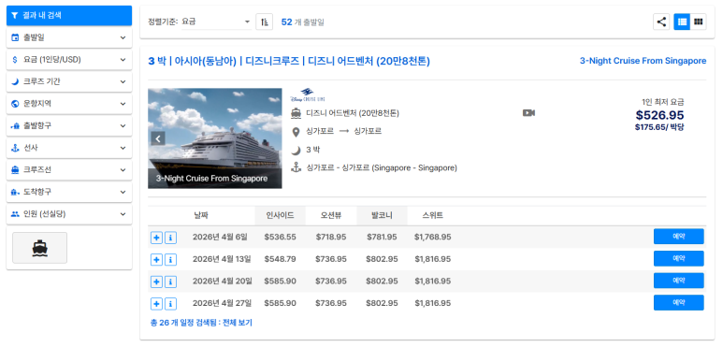Show previous ship photo with left arrow
The width and height of the screenshot is (723, 347).
pyautogui.click(x=158, y=138)
